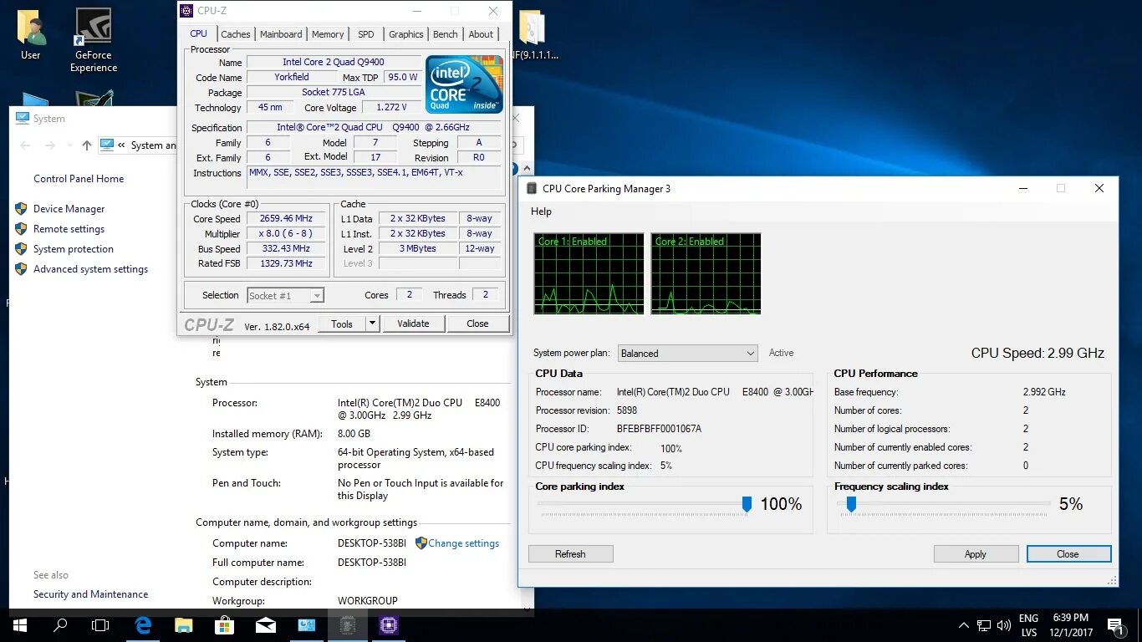
Task: Click Close button in CPU-Z
Action: pos(477,324)
